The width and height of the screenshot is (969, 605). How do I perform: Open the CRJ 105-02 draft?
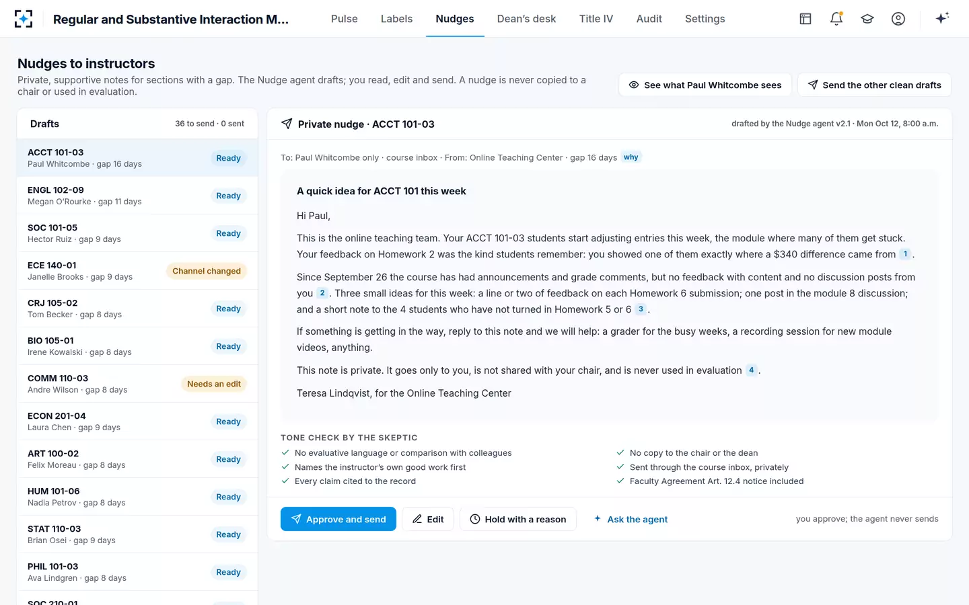[x=137, y=309]
